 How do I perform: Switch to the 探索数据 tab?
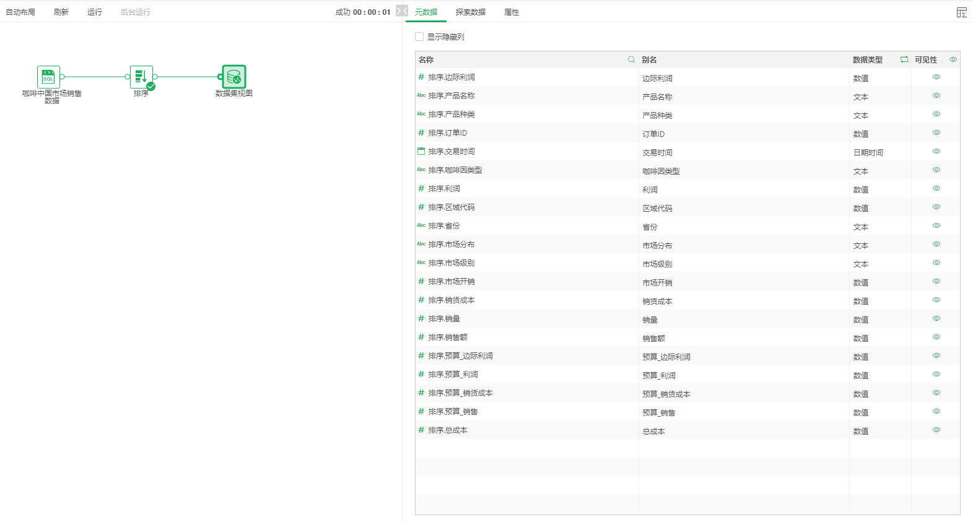point(470,12)
